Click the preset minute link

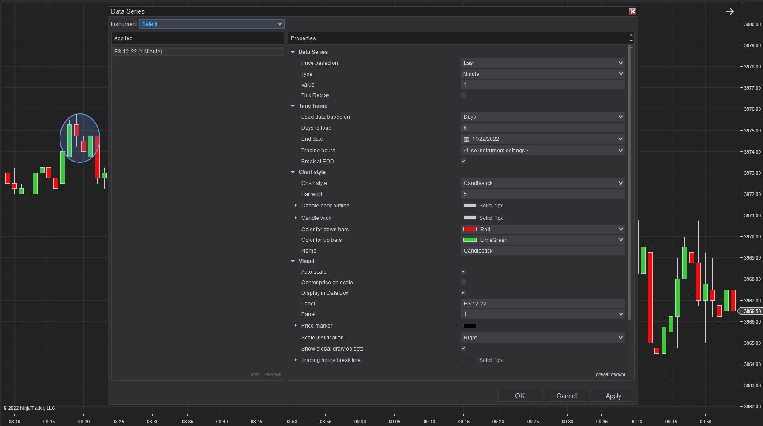610,374
